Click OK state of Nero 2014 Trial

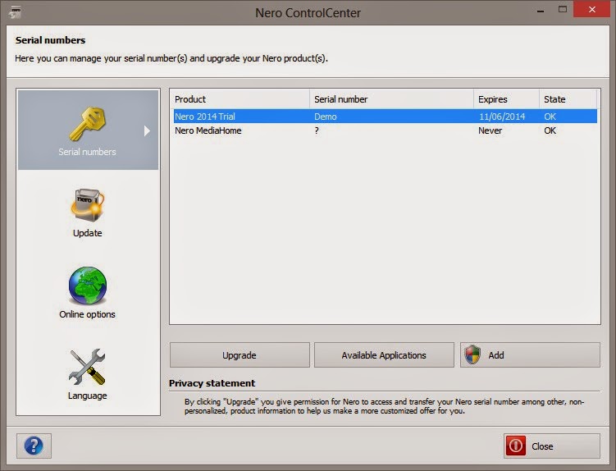[x=550, y=117]
